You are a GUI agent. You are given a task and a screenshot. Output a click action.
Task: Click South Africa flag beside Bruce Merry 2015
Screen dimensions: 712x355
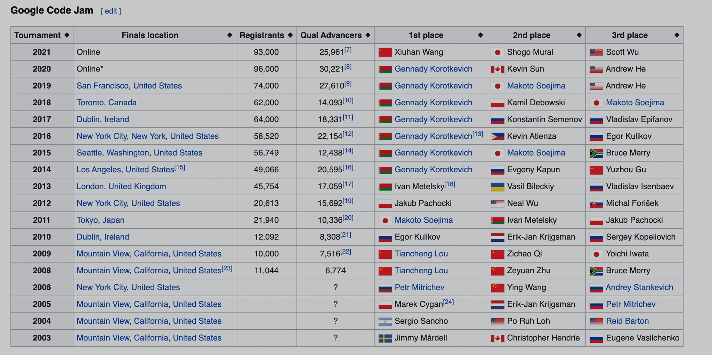596,153
